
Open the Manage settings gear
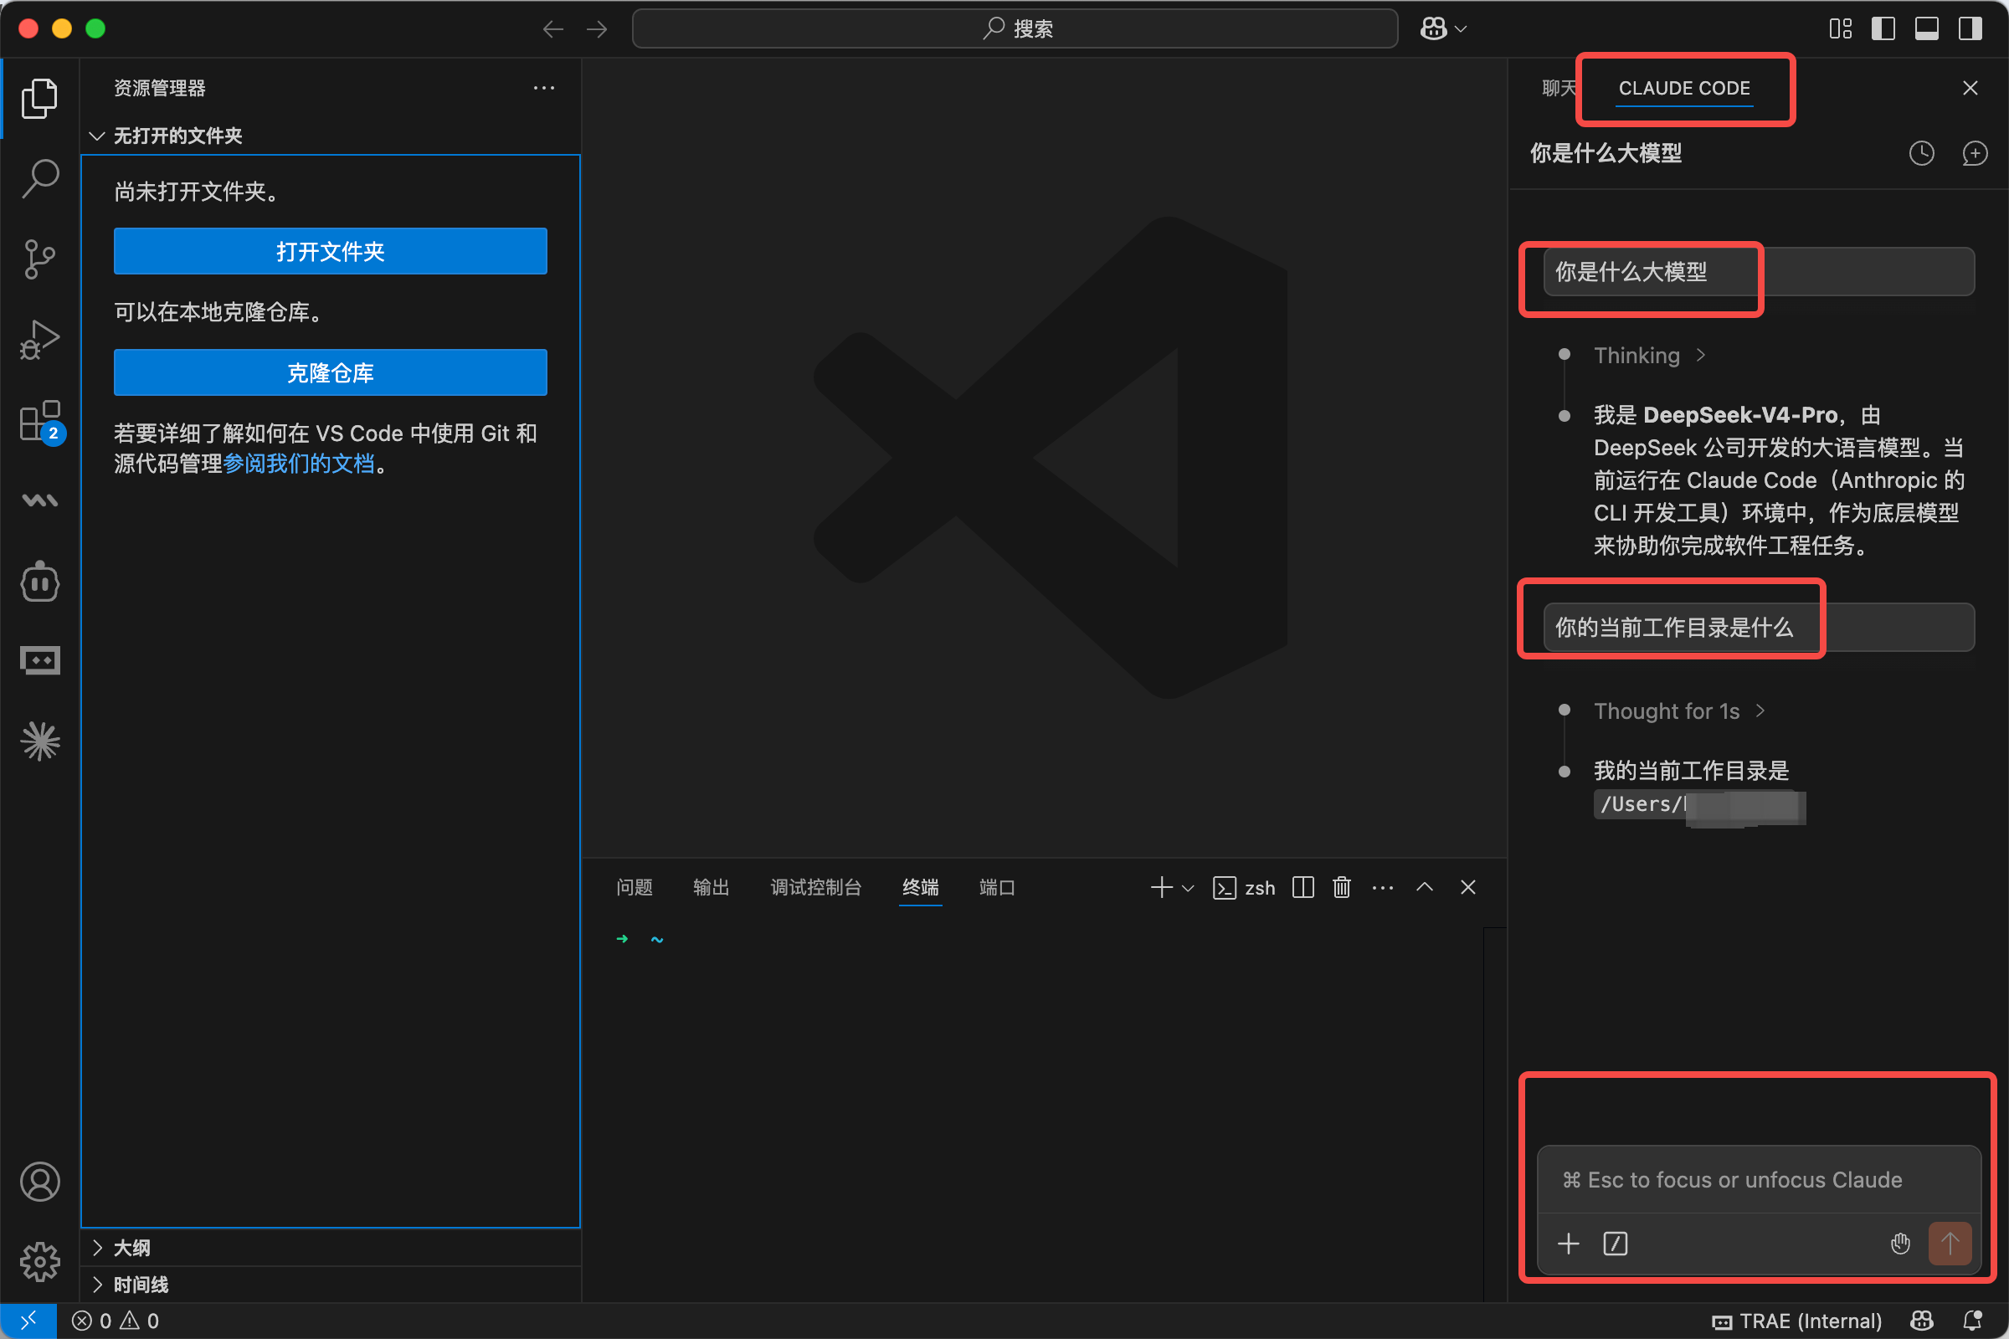coord(39,1261)
